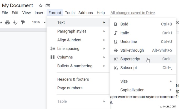Select Superscript option

[130, 59]
